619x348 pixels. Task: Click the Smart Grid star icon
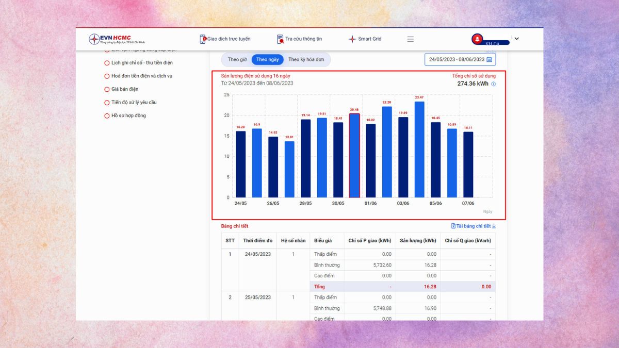click(x=352, y=39)
